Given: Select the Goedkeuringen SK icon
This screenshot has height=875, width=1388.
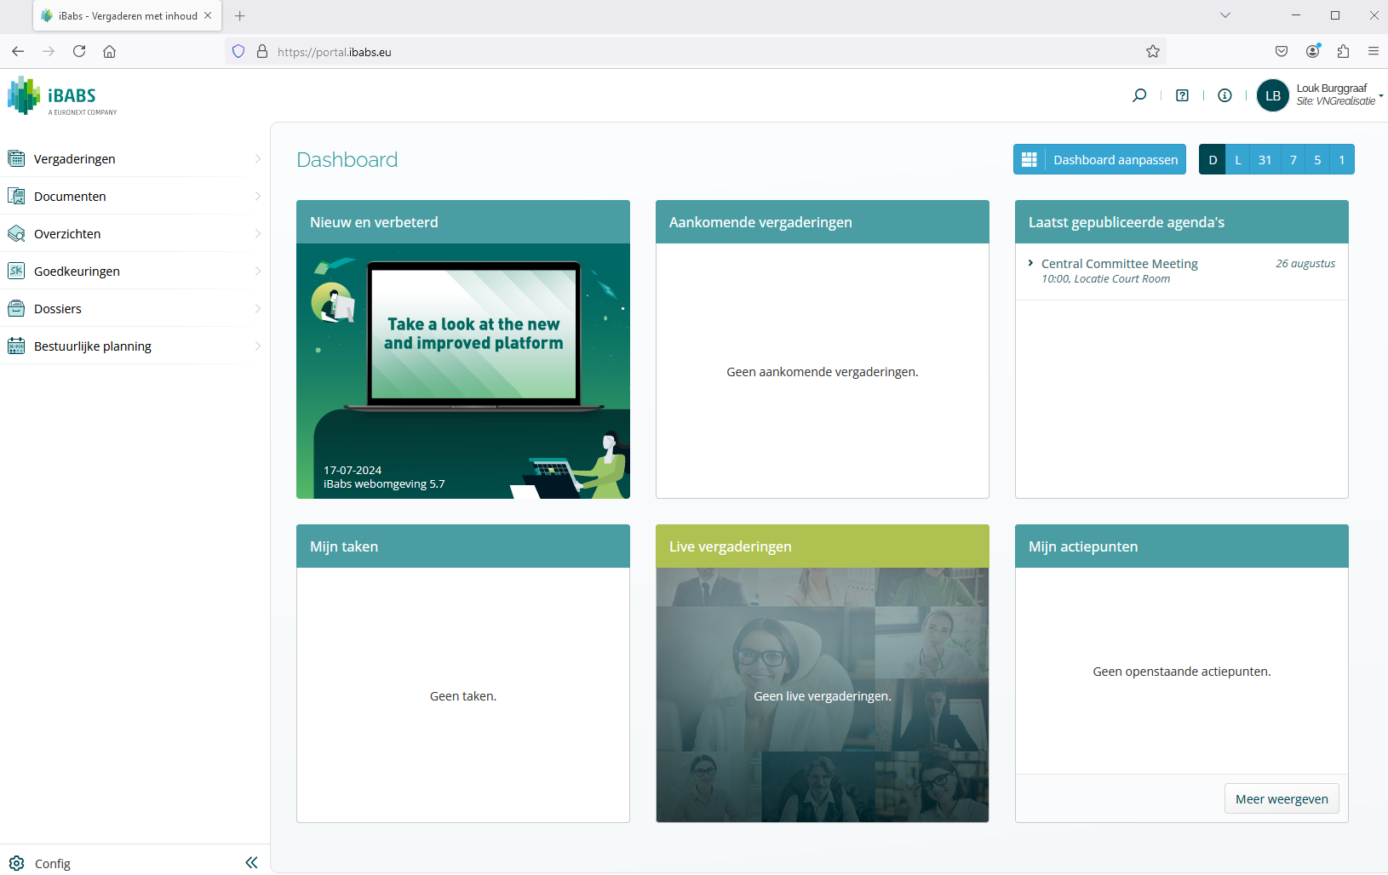Looking at the screenshot, I should coord(16,270).
